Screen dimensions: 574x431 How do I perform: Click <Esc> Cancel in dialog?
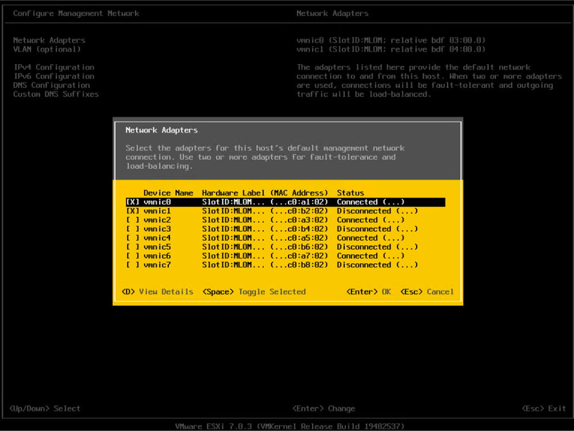click(x=427, y=292)
